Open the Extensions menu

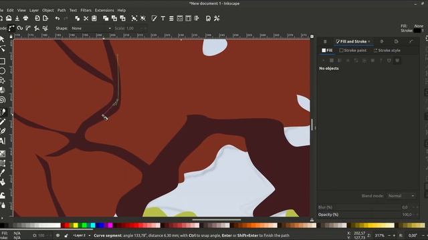[x=104, y=11]
